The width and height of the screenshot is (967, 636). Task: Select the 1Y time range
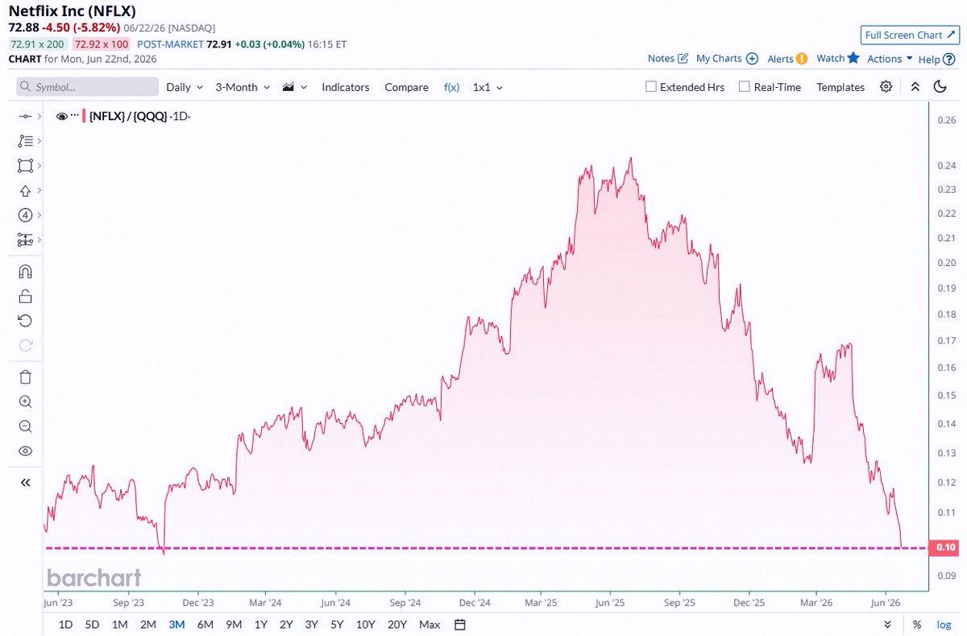[261, 624]
